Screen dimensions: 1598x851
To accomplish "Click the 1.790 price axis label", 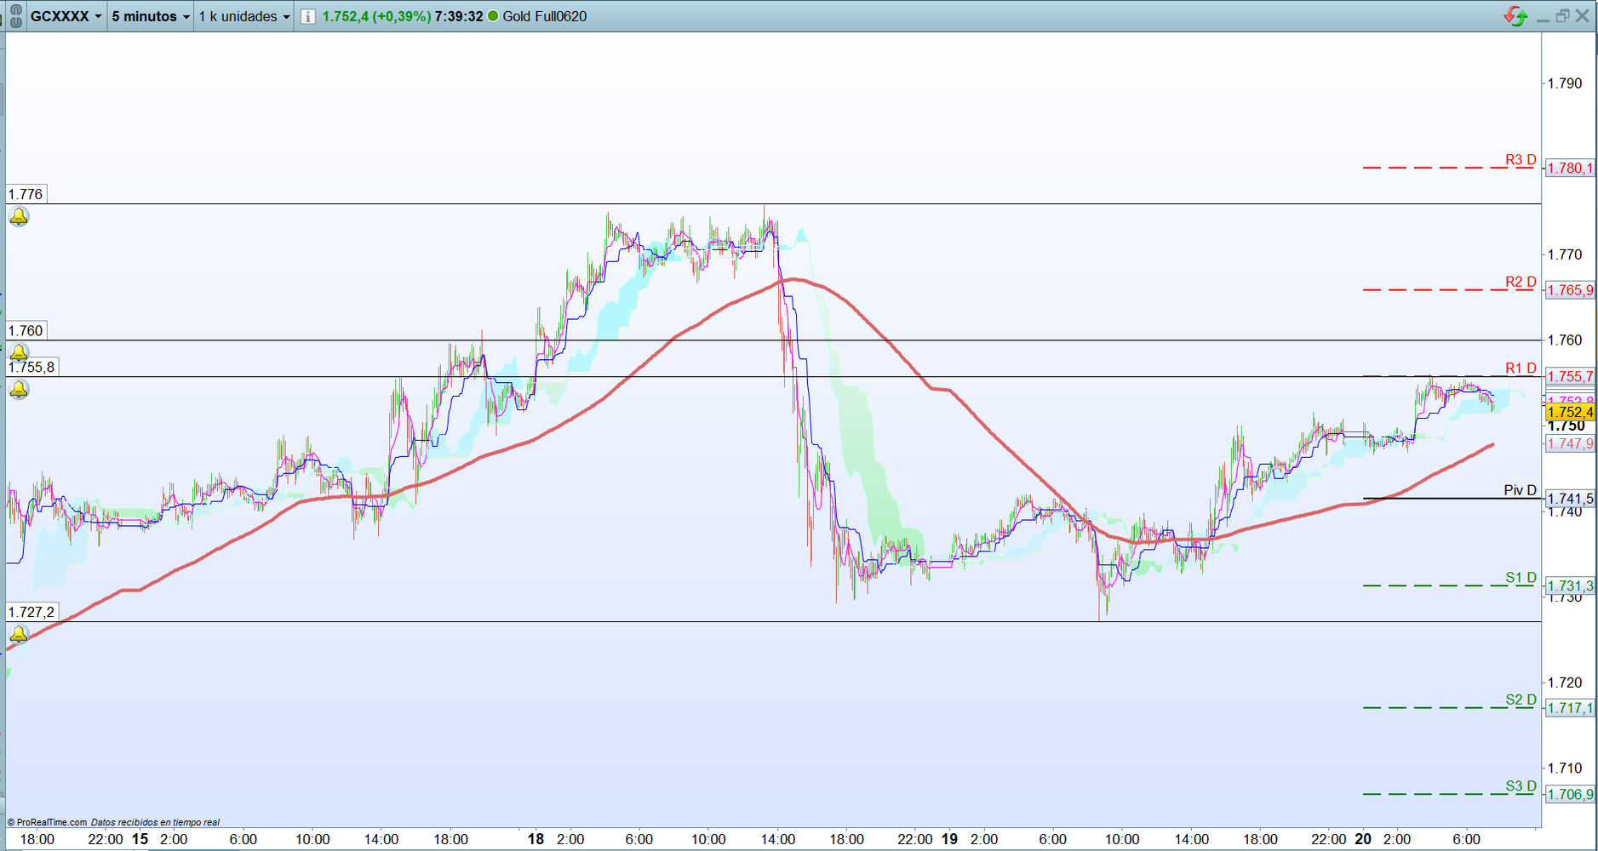I will (1565, 83).
